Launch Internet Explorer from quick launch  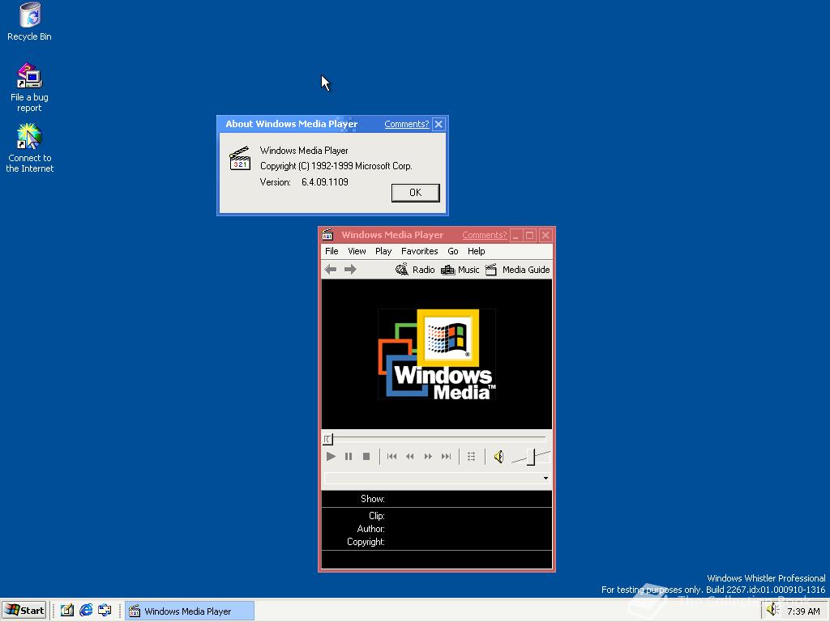[x=86, y=611]
